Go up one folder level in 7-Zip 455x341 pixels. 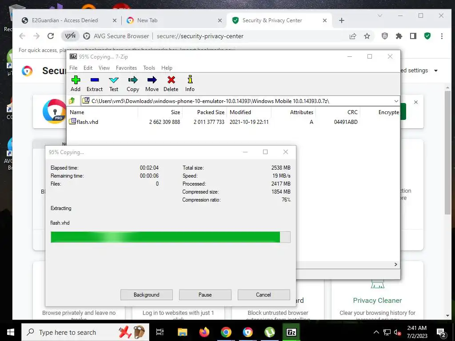(72, 101)
